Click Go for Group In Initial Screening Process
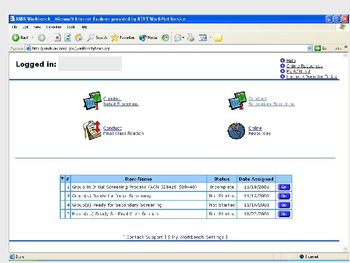This screenshot has width=350, height=263. click(x=284, y=187)
